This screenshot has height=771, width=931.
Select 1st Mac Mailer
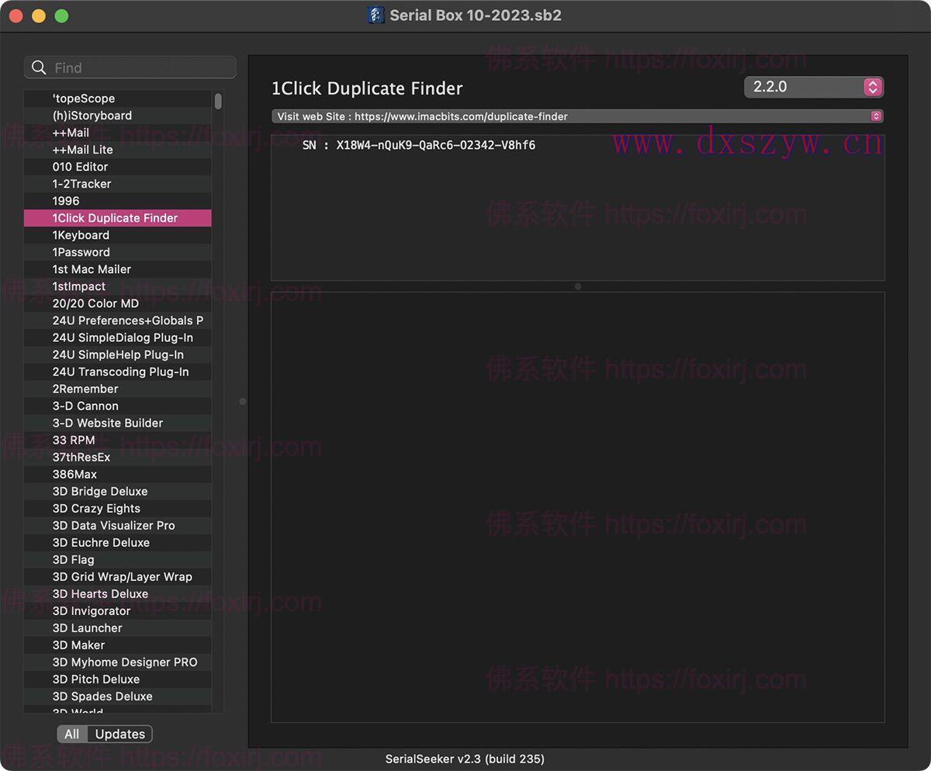tap(117, 269)
